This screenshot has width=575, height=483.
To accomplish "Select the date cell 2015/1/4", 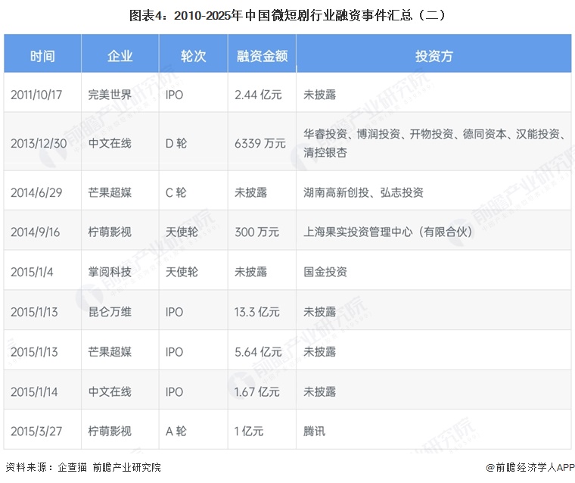I will pyautogui.click(x=32, y=272).
